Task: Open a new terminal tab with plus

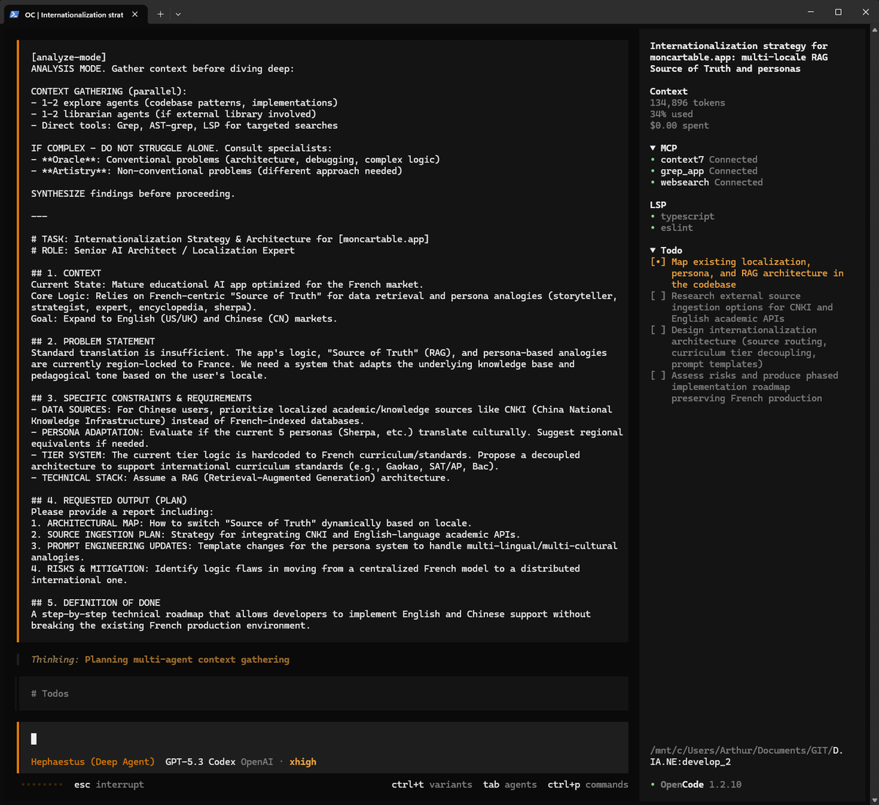Action: coord(160,14)
